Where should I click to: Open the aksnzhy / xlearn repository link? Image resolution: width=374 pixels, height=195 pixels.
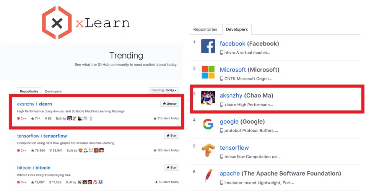34,104
